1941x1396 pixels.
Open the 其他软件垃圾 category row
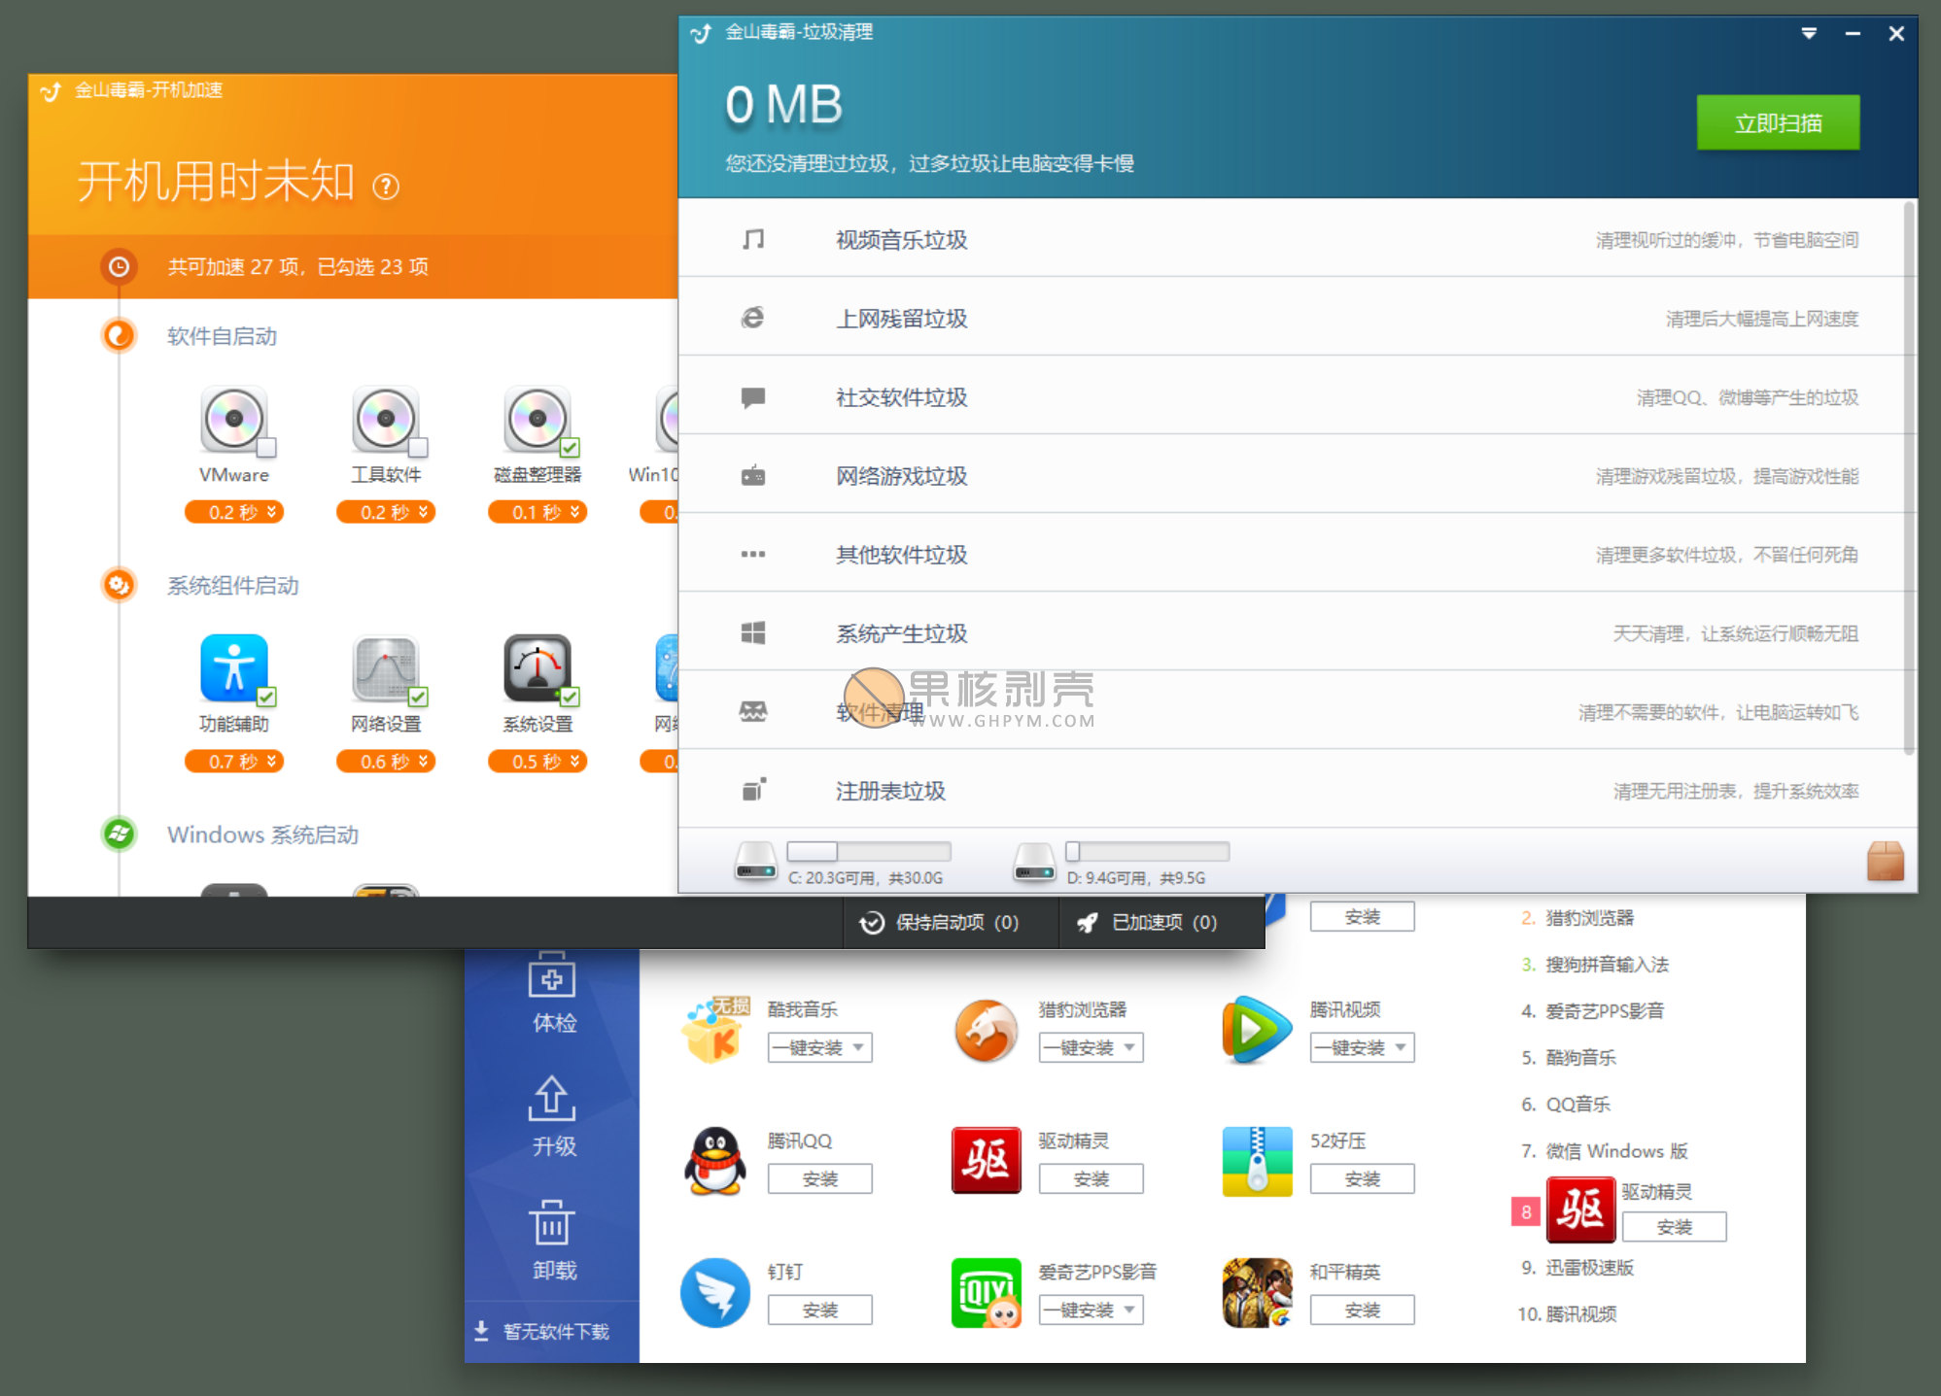point(1290,554)
